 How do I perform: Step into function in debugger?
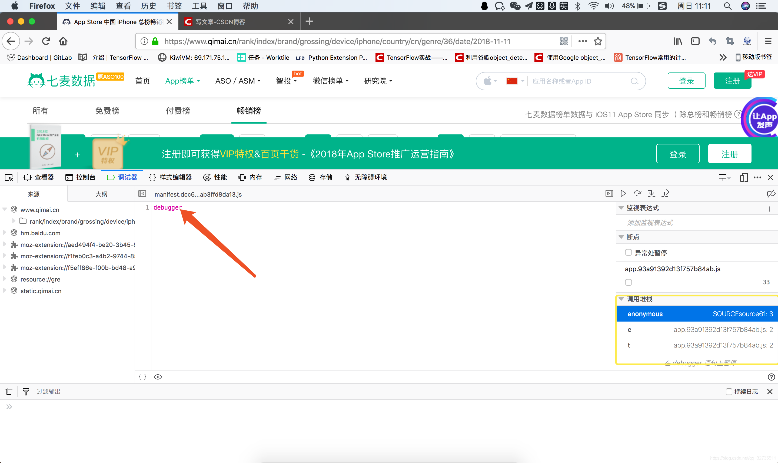651,193
